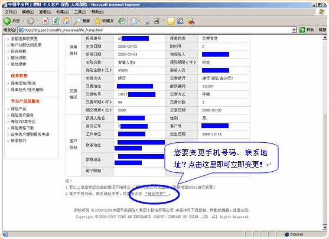Open the Forward button history dropdown
The image size is (329, 239).
38,21
